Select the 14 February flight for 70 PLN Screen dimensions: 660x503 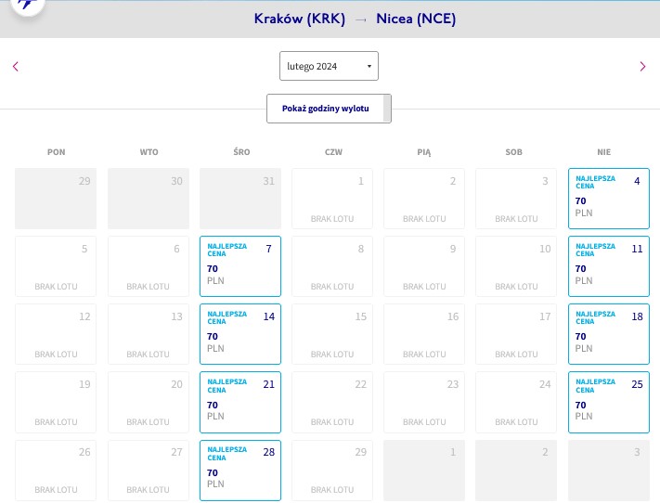pos(240,334)
